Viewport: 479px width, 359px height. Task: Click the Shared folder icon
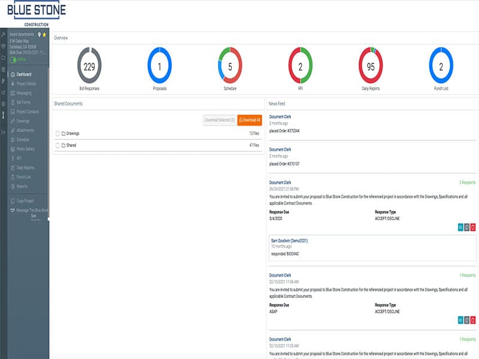coord(63,145)
